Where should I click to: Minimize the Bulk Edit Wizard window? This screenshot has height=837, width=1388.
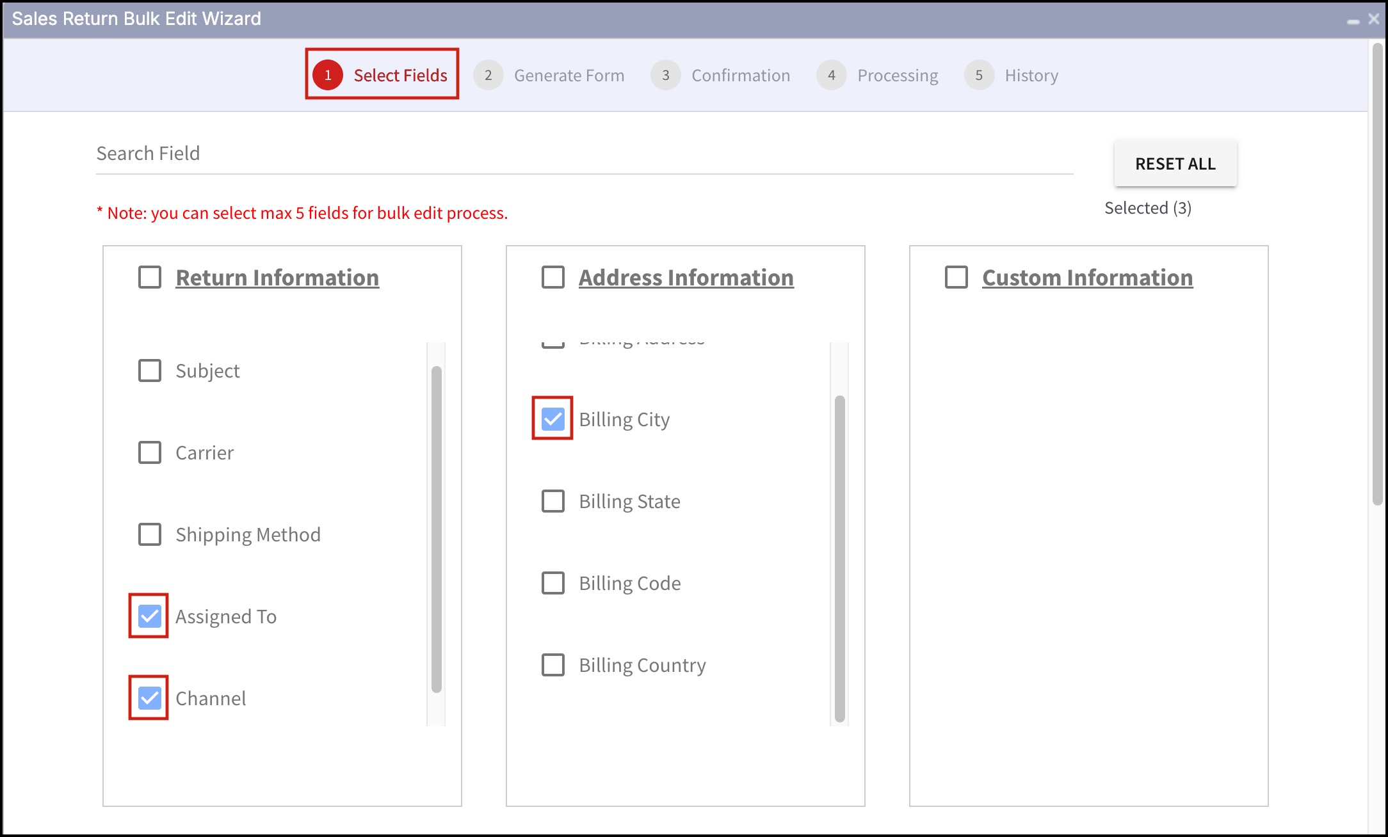pos(1353,20)
